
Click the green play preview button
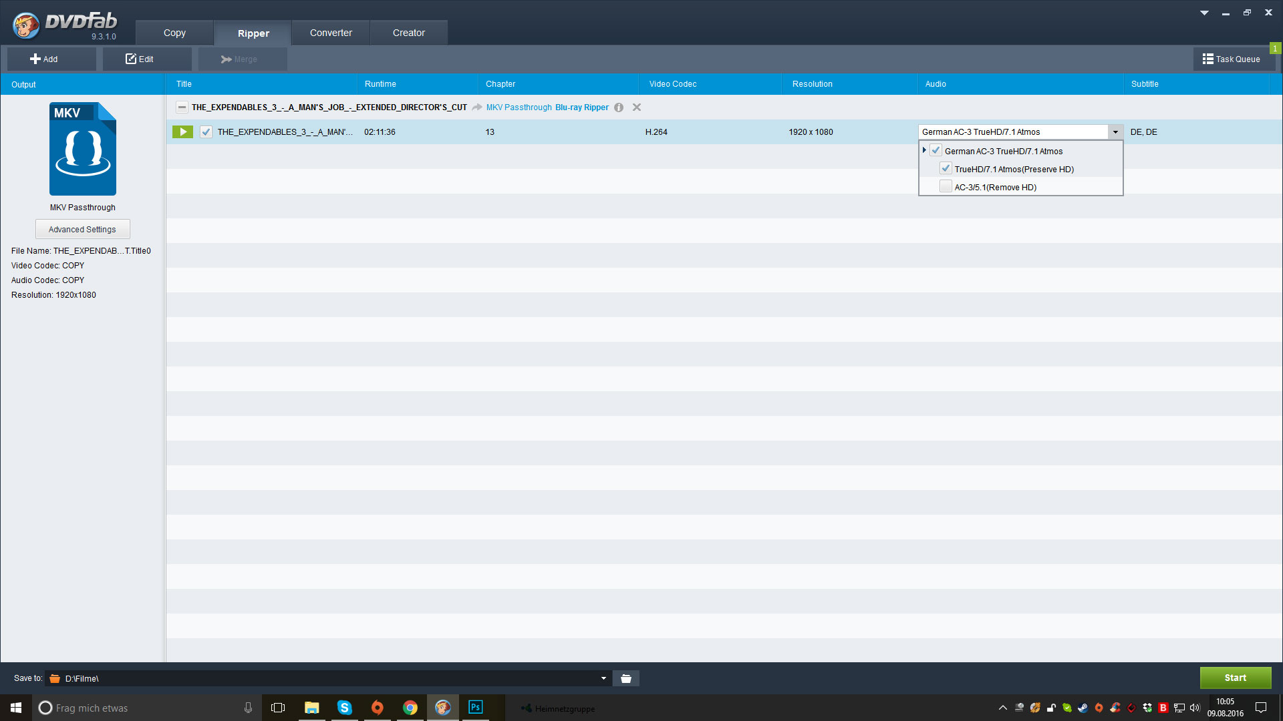(182, 132)
